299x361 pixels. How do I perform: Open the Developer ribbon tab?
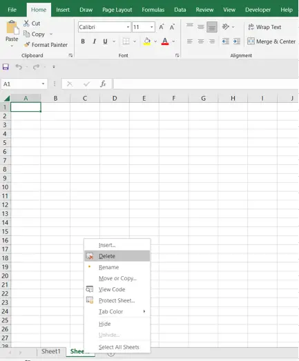tap(258, 10)
